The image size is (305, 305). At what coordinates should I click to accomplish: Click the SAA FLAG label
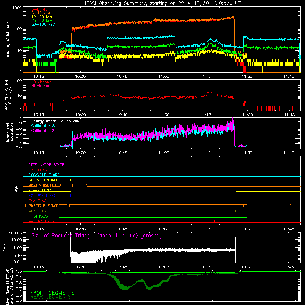[x=37, y=201]
